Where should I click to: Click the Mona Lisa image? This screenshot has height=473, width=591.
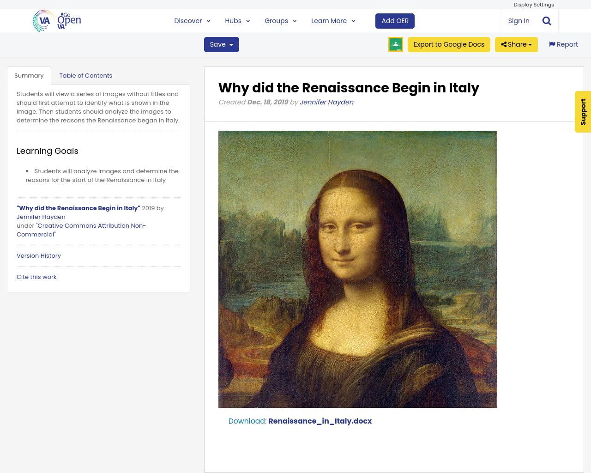click(358, 269)
